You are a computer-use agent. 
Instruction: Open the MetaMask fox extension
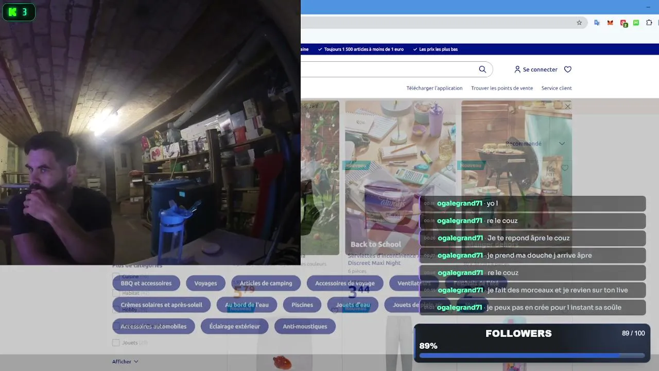[610, 23]
